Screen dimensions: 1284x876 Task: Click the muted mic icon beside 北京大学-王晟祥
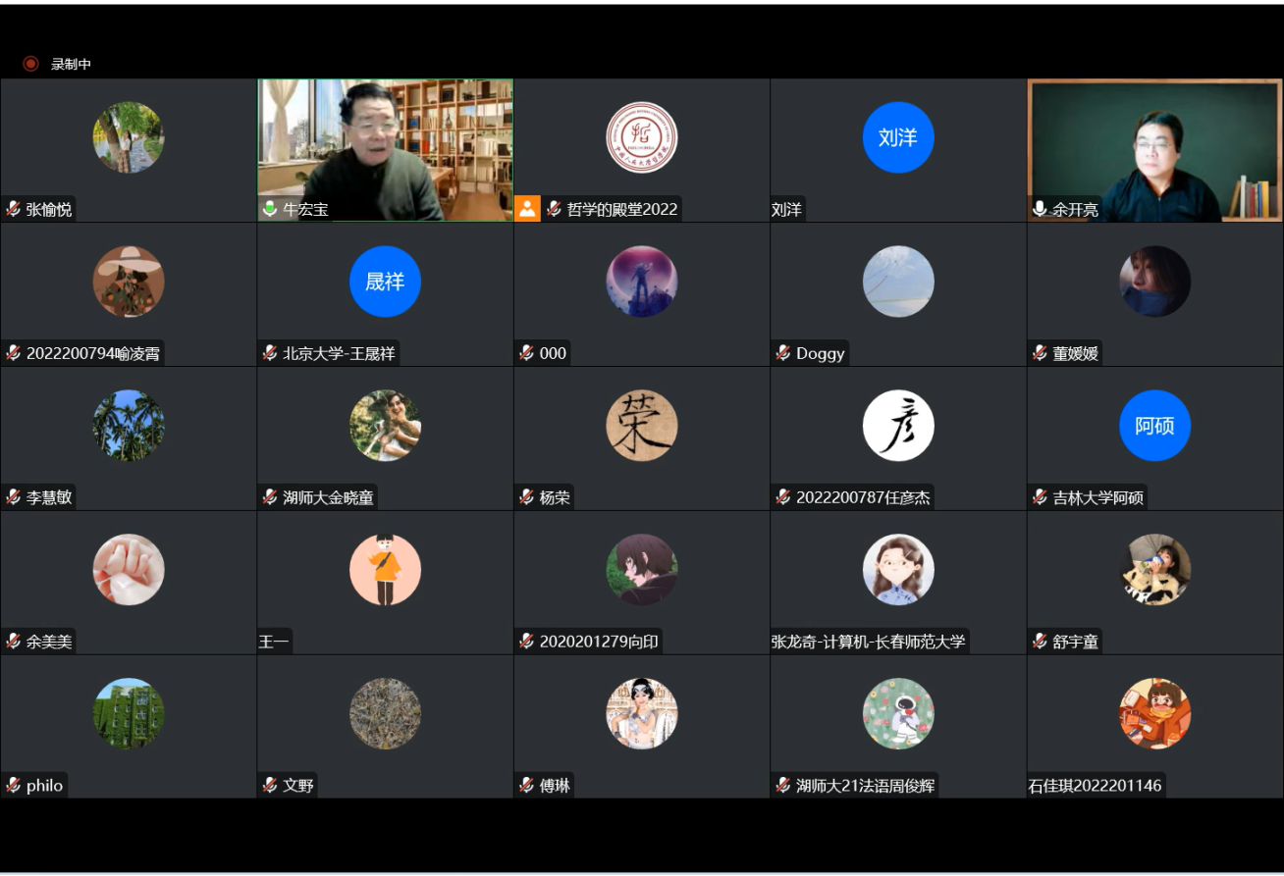(x=270, y=353)
